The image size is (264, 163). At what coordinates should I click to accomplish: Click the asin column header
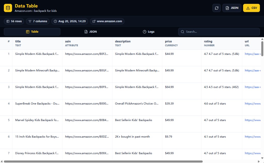point(87,43)
